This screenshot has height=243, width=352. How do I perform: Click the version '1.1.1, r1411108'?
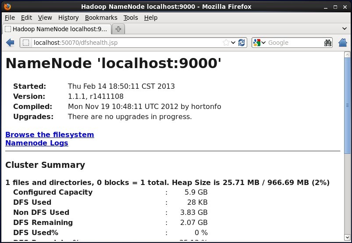point(96,96)
